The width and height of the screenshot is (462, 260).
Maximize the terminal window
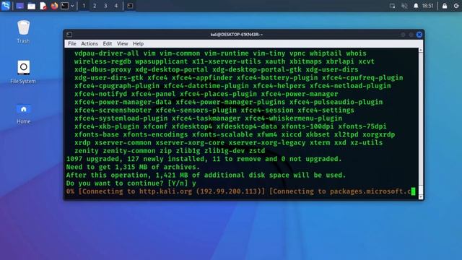[x=411, y=35]
